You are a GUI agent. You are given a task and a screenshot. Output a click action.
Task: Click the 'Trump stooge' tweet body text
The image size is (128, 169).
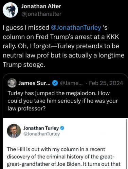click(63, 46)
